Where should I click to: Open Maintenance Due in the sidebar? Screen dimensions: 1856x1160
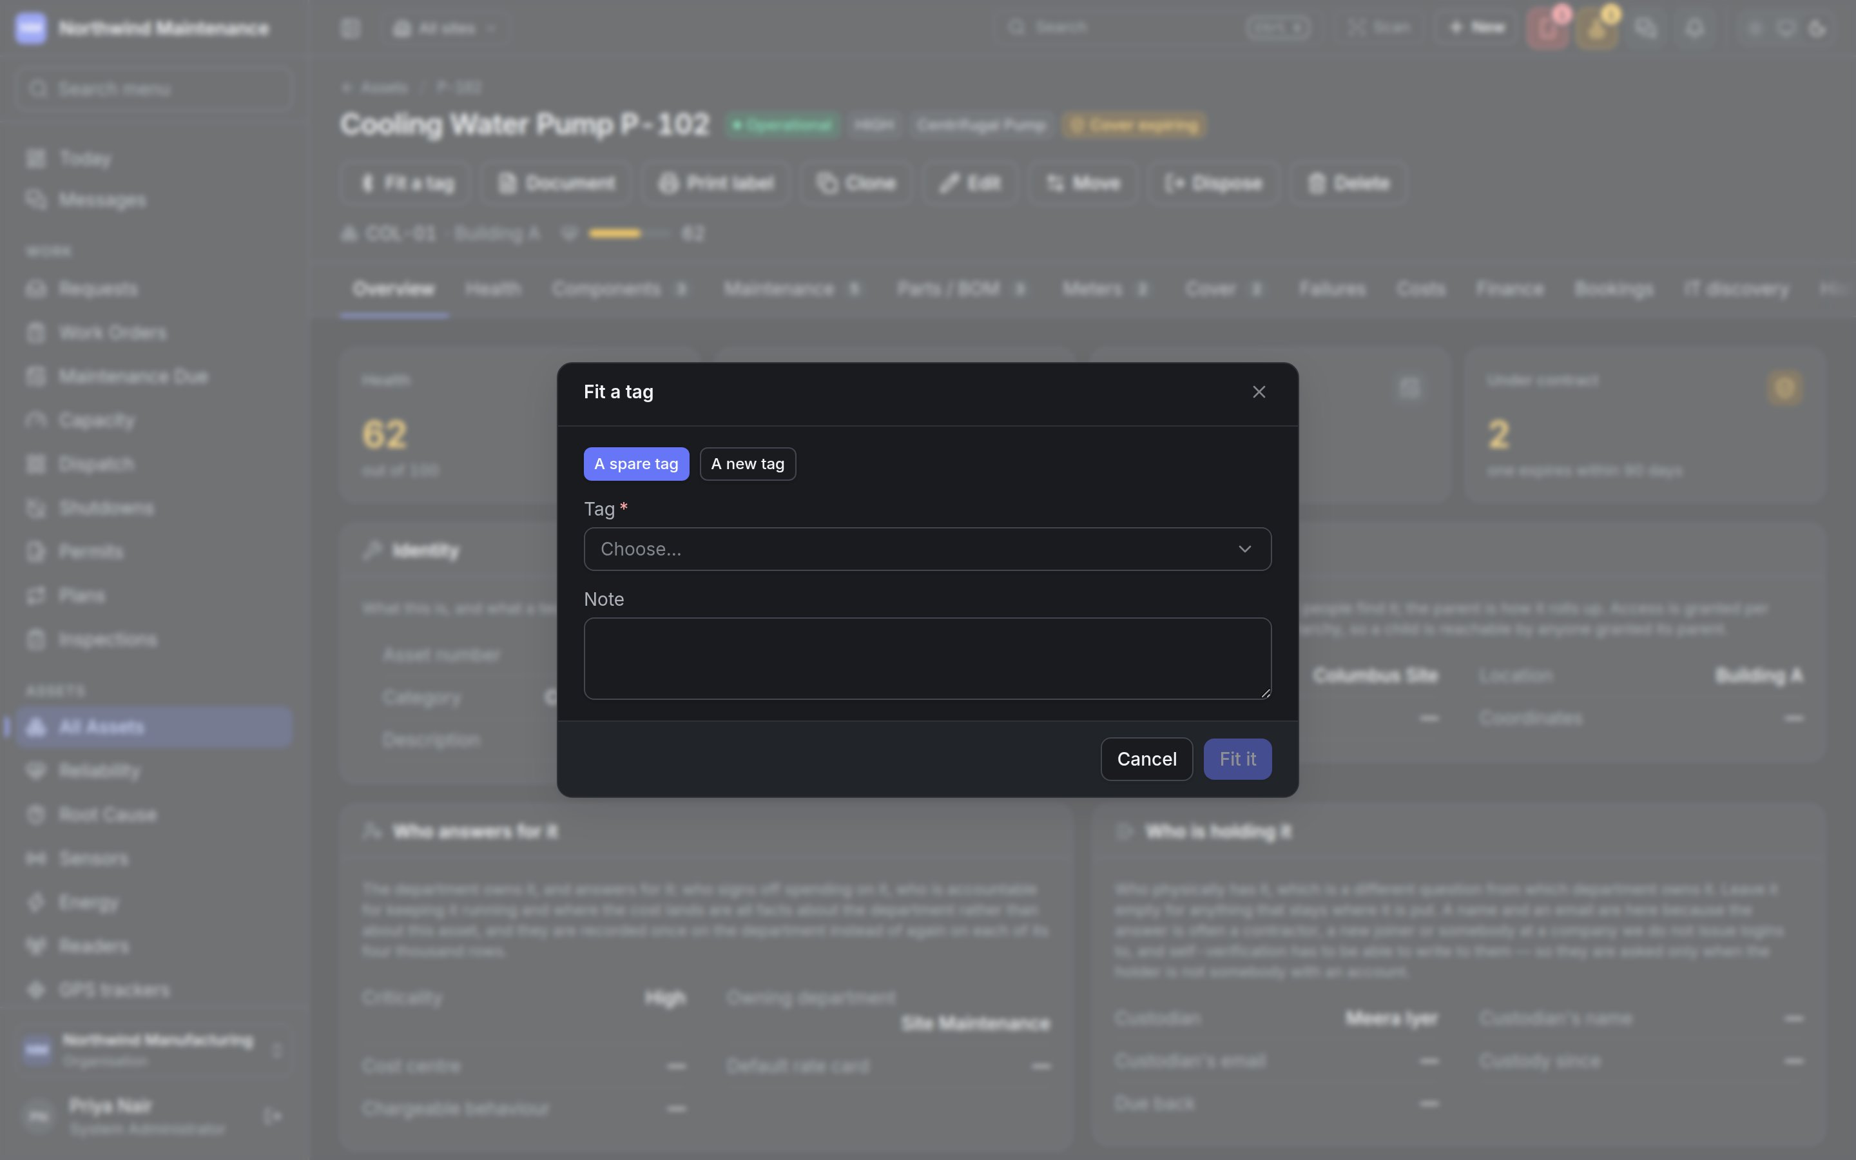point(153,377)
